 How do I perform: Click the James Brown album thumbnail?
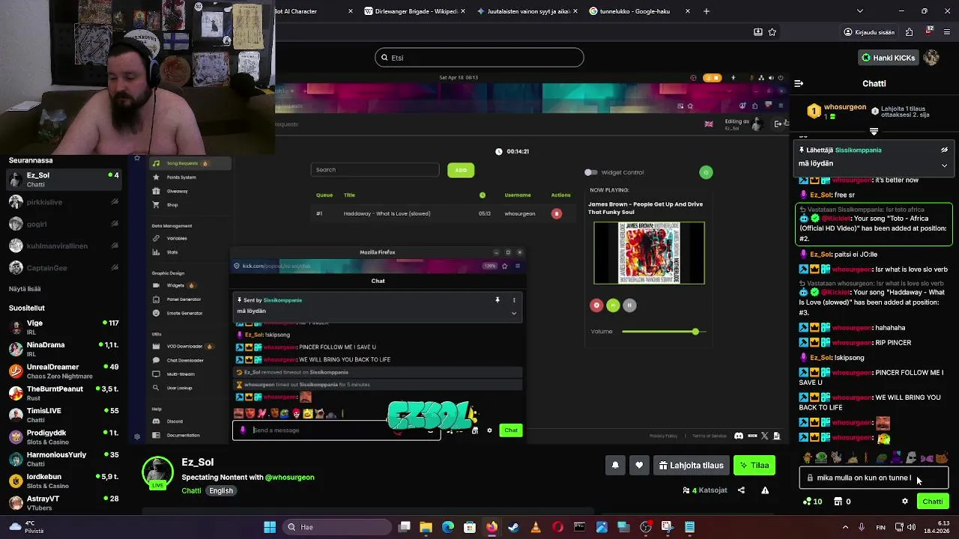(649, 253)
